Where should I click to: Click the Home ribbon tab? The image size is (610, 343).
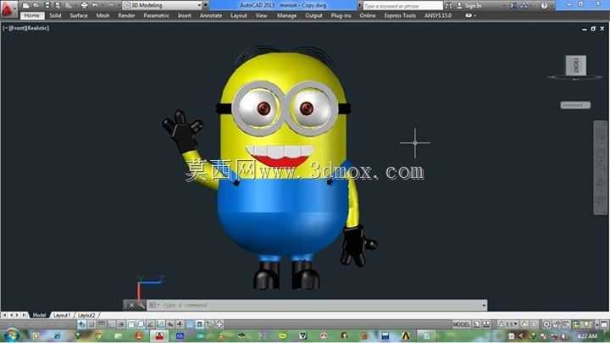[x=32, y=15]
